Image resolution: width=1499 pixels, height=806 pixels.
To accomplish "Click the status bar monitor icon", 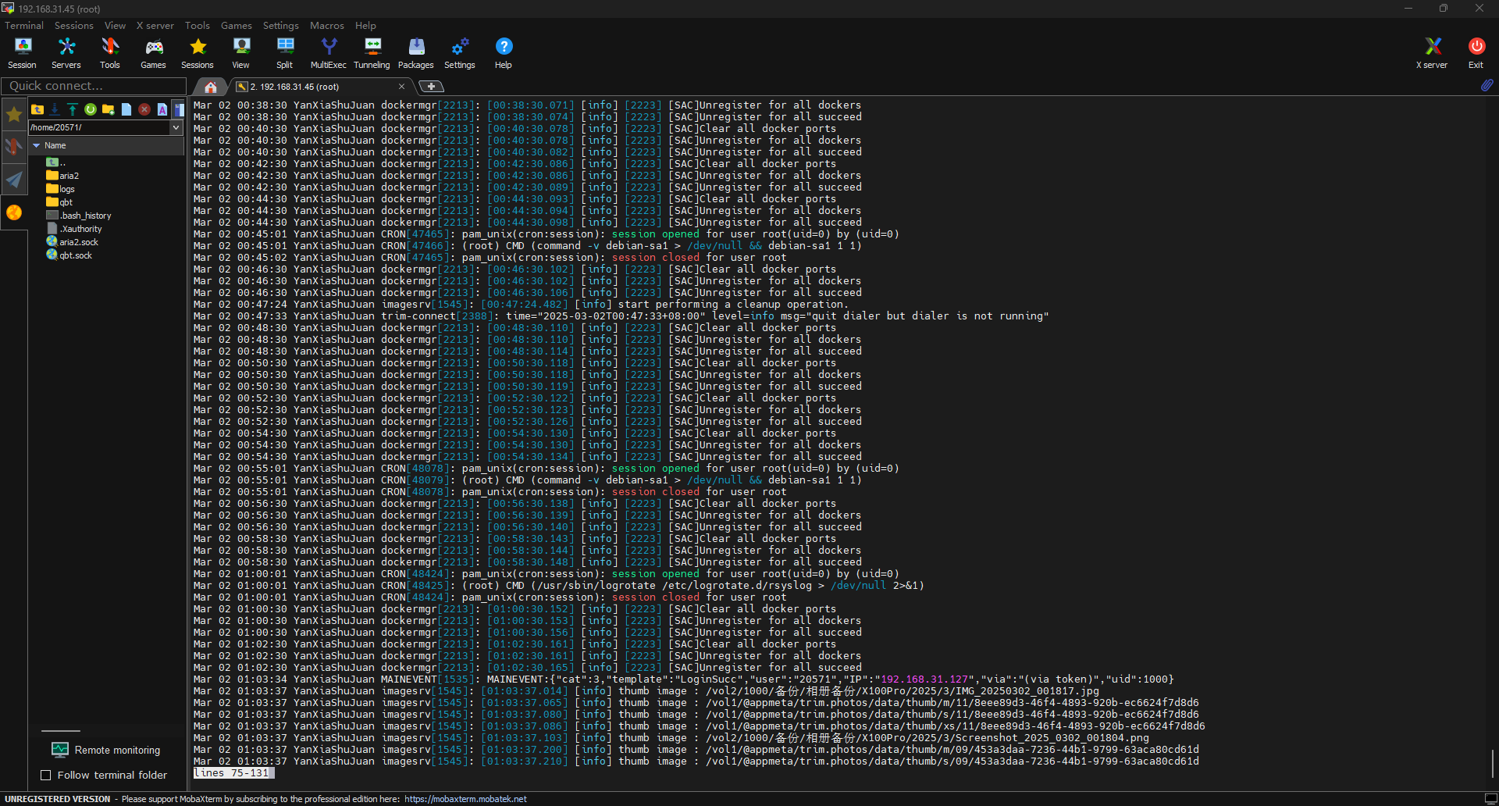I will click(x=1490, y=798).
